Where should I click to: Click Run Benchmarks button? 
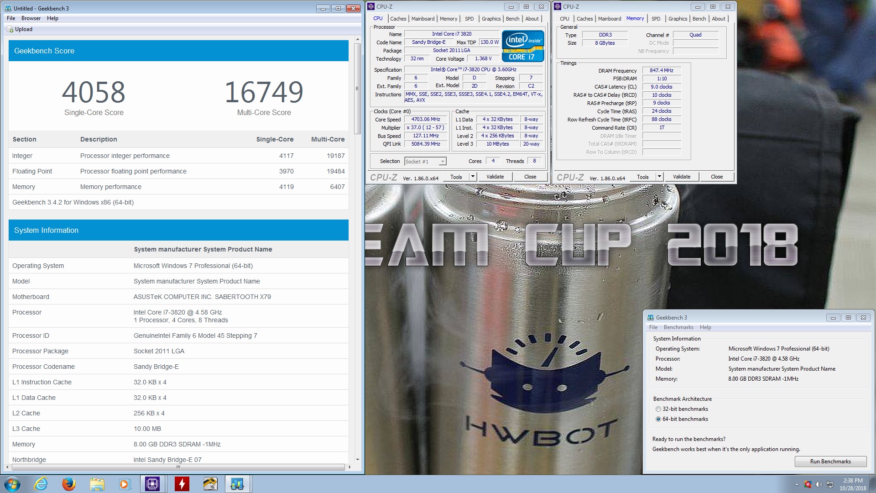pos(830,462)
